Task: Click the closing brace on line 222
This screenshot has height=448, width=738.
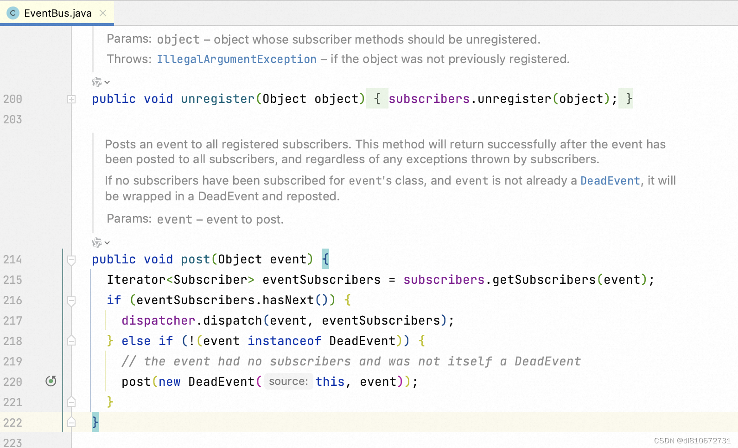Action: pyautogui.click(x=95, y=422)
